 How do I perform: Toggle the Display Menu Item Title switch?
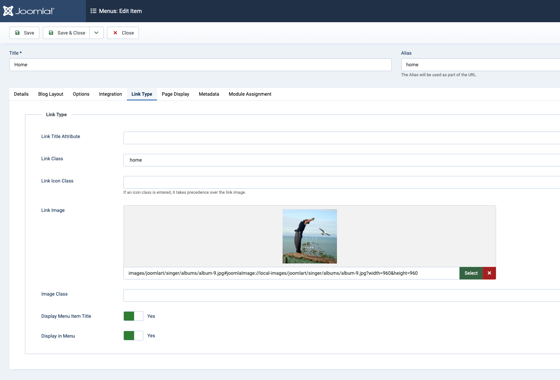pos(133,316)
